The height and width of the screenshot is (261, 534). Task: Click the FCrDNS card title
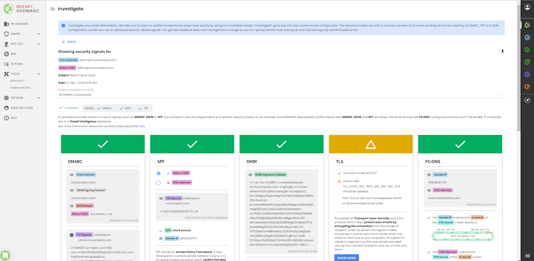(x=433, y=162)
